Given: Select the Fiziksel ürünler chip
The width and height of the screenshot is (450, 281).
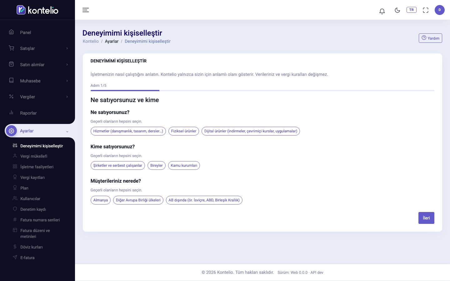Looking at the screenshot, I should point(184,131).
